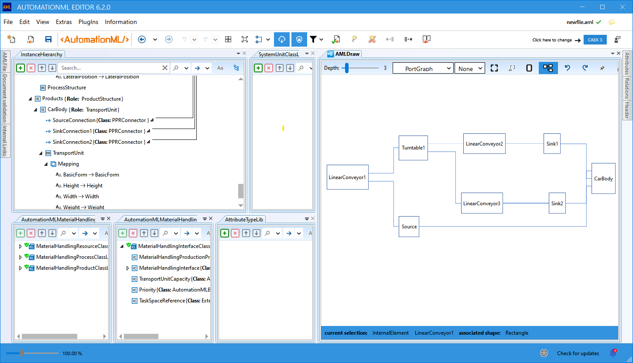Expand MaterialHandlingProcessClass library node
Image resolution: width=633 pixels, height=363 pixels.
click(x=20, y=257)
